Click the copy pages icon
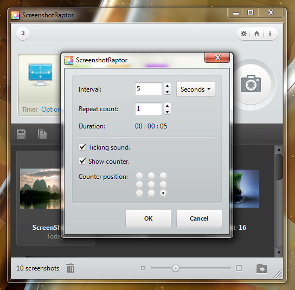Screen dimensions: 295x290 click(42, 134)
